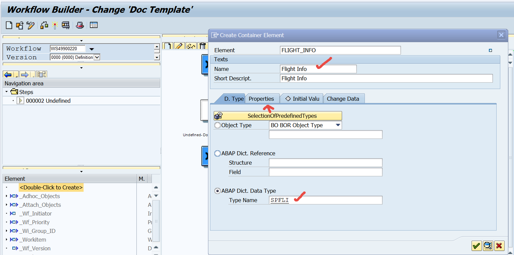
Task: Click the SelectionOfPredefinedTypes button
Action: tap(278, 116)
